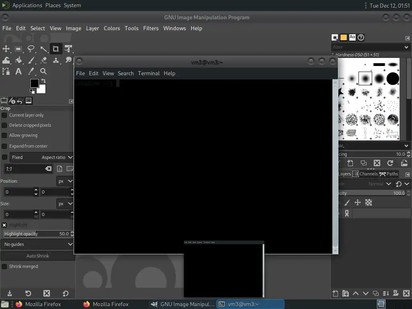Toggle Expand from center checkbox

click(4, 146)
